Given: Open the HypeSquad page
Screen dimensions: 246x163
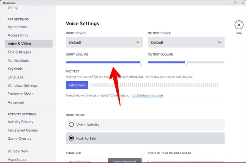Looking at the screenshot, I should tap(17, 159).
